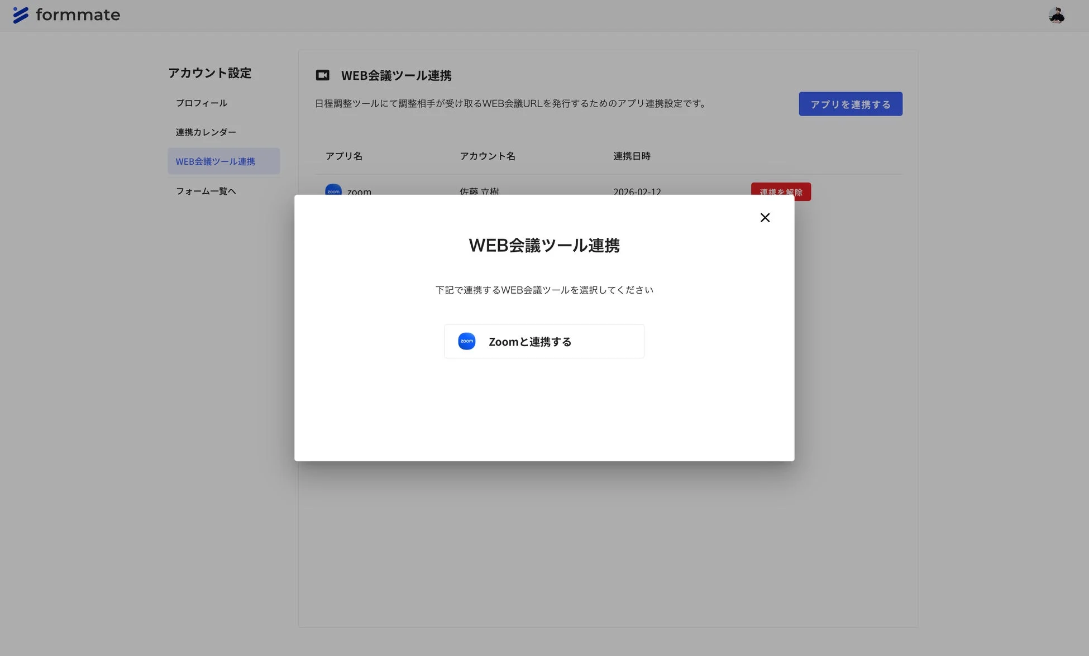Select the プロフィール sidebar item

pos(201,103)
